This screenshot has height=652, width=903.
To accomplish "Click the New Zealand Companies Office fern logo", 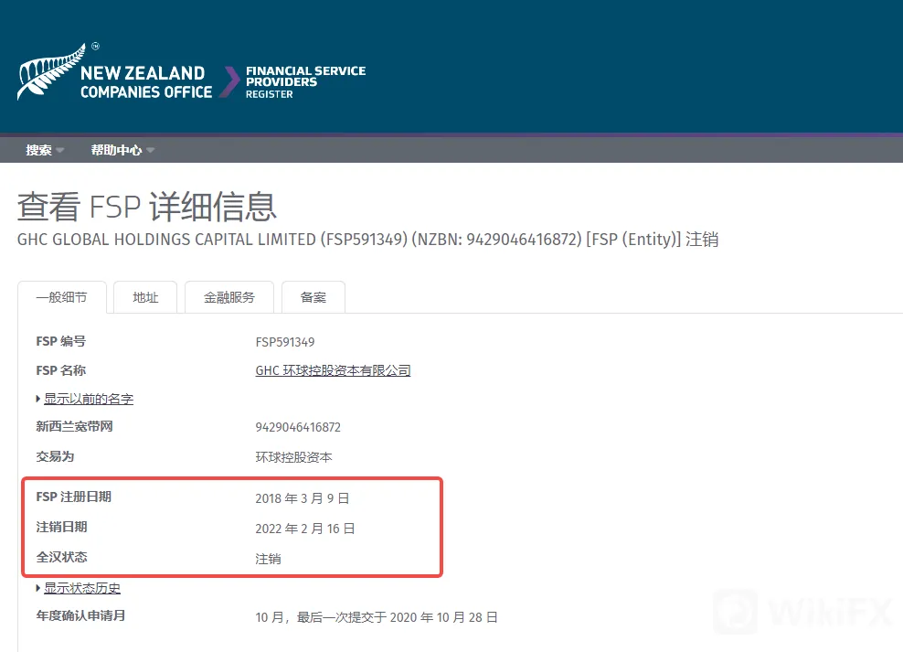I will (114, 72).
